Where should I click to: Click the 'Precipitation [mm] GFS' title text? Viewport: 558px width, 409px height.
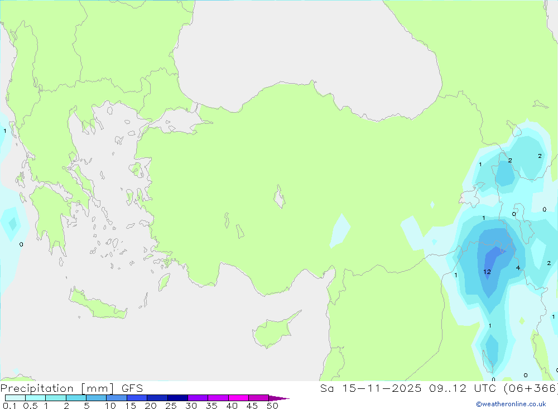(x=71, y=388)
